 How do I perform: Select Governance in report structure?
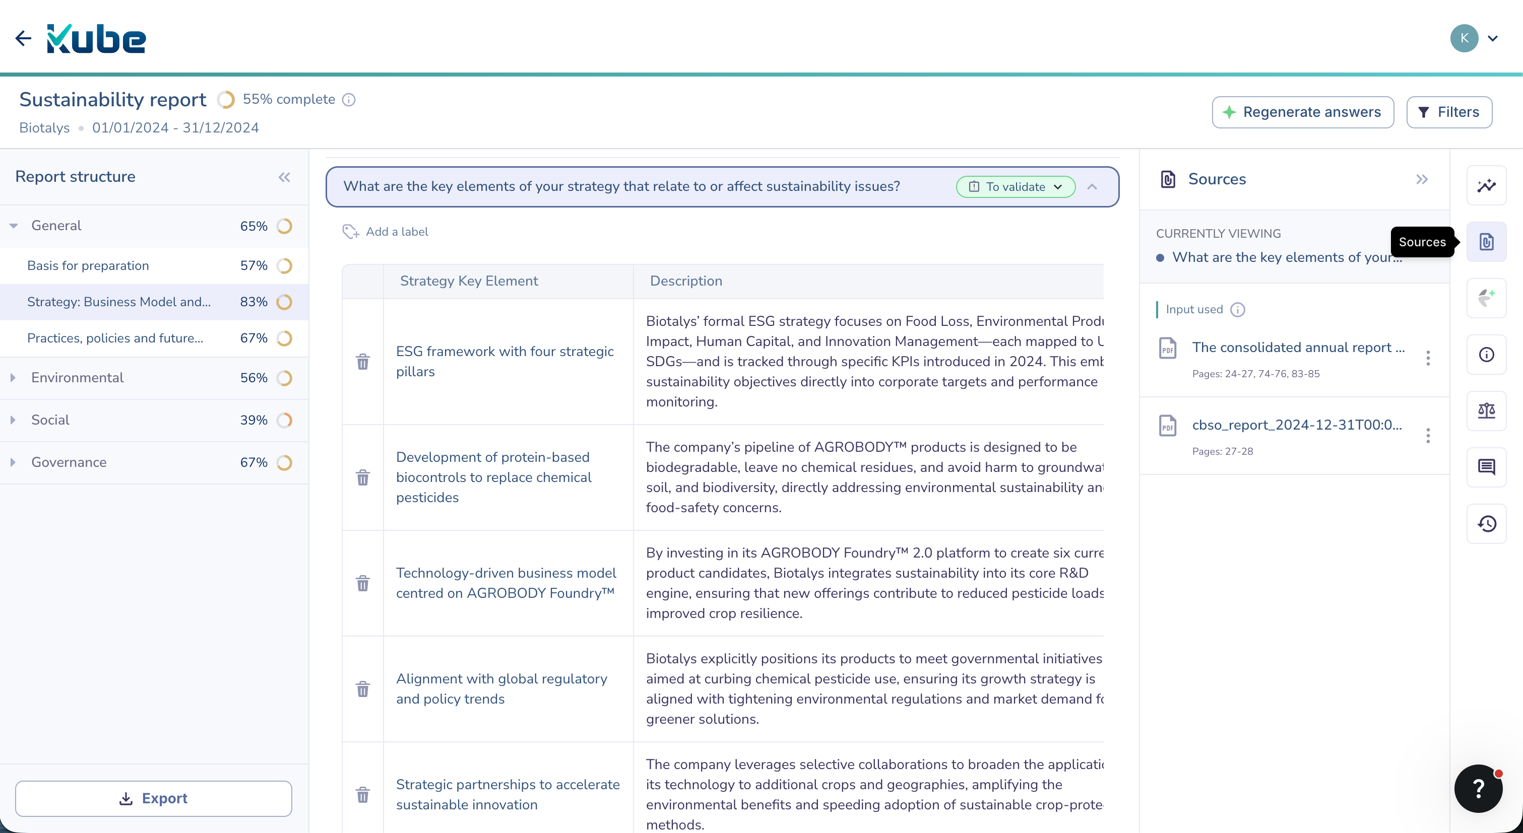click(69, 462)
